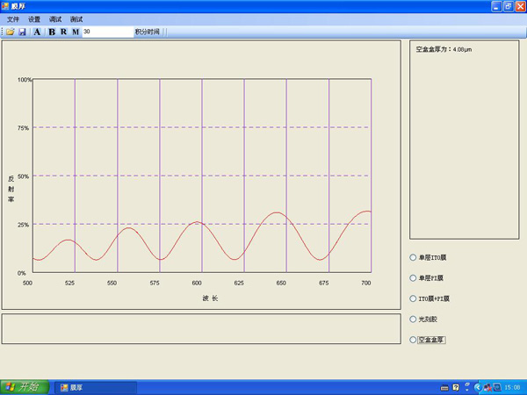527x395 pixels.
Task: Choose the ITO膜+PI膜 radio option
Action: click(414, 298)
